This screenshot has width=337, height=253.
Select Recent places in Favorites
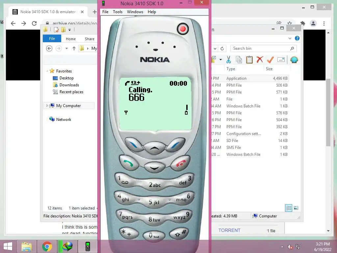click(71, 92)
